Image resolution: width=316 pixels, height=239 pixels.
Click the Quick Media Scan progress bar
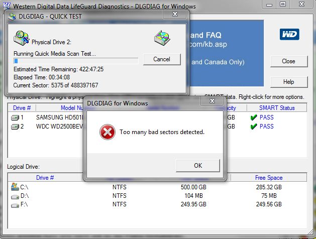[76, 61]
